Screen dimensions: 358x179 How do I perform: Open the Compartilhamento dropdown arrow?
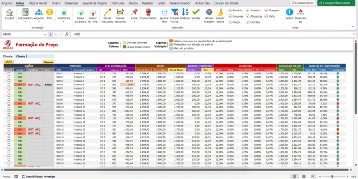point(353,3)
